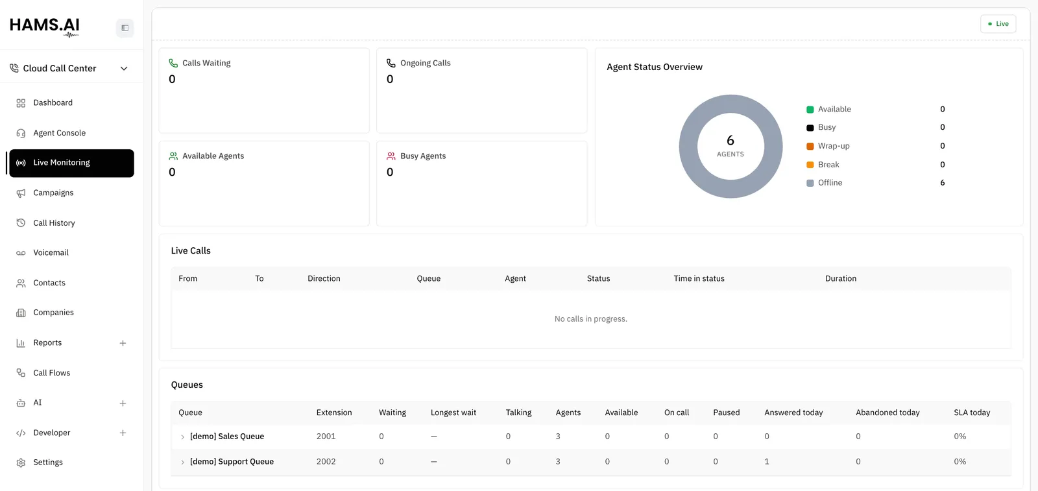
Task: Click the Live status button
Action: tap(998, 24)
